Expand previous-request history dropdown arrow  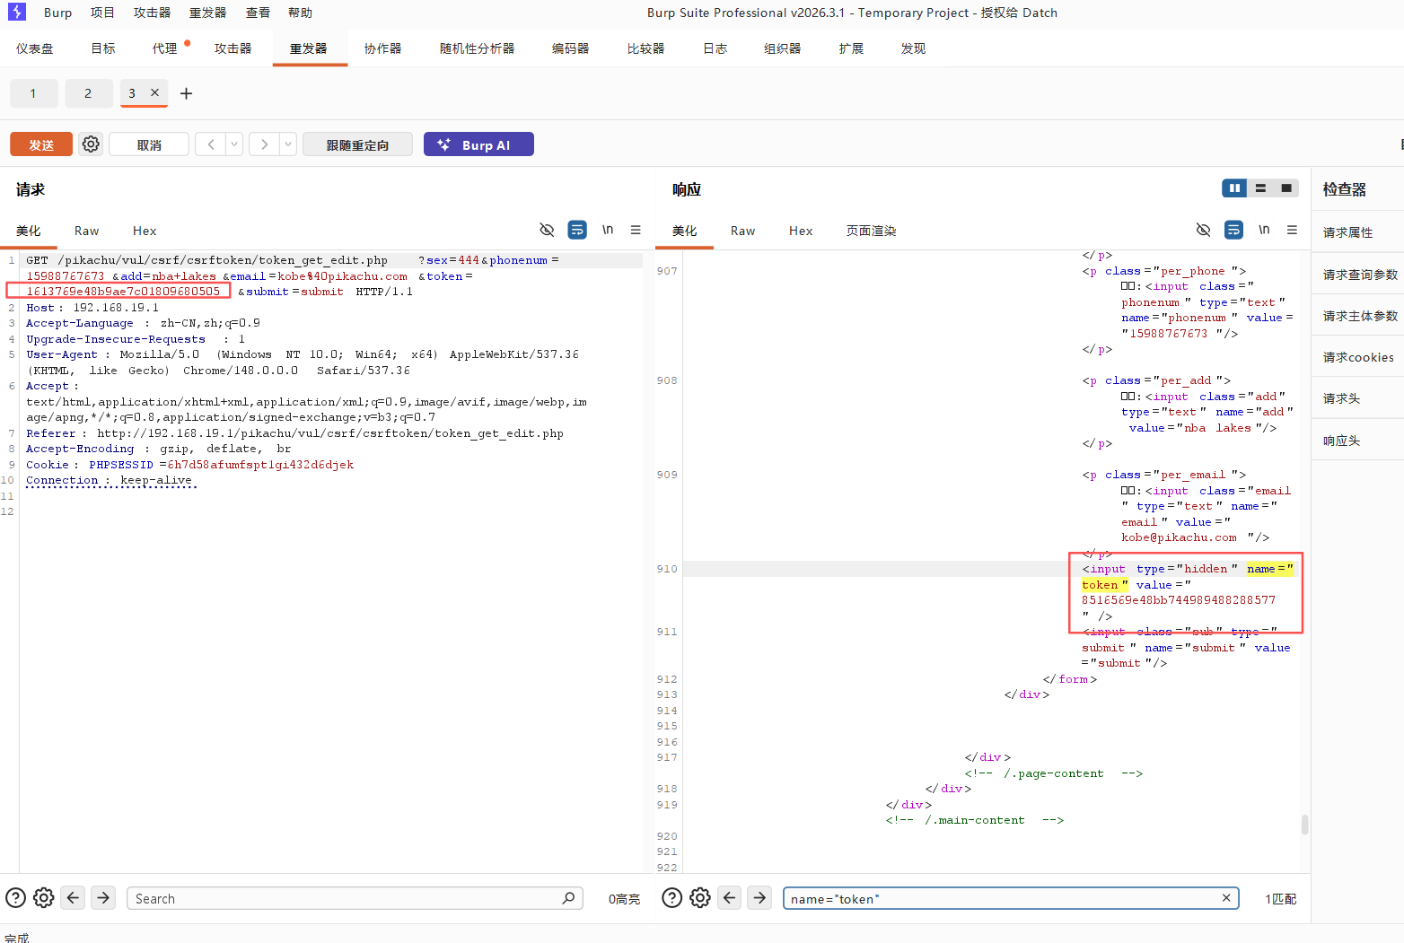point(234,144)
